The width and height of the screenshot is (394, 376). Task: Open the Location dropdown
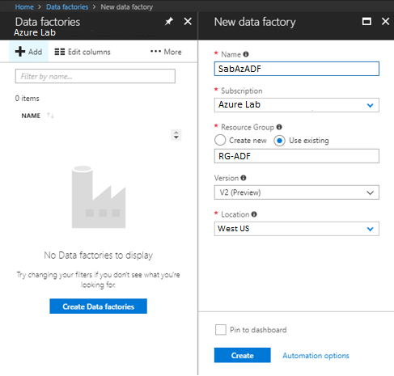[x=297, y=229]
